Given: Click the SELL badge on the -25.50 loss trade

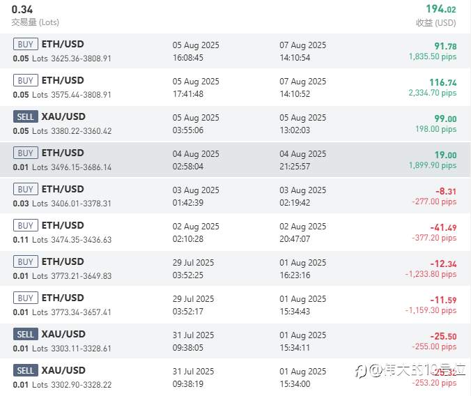Looking at the screenshot, I should [x=25, y=334].
